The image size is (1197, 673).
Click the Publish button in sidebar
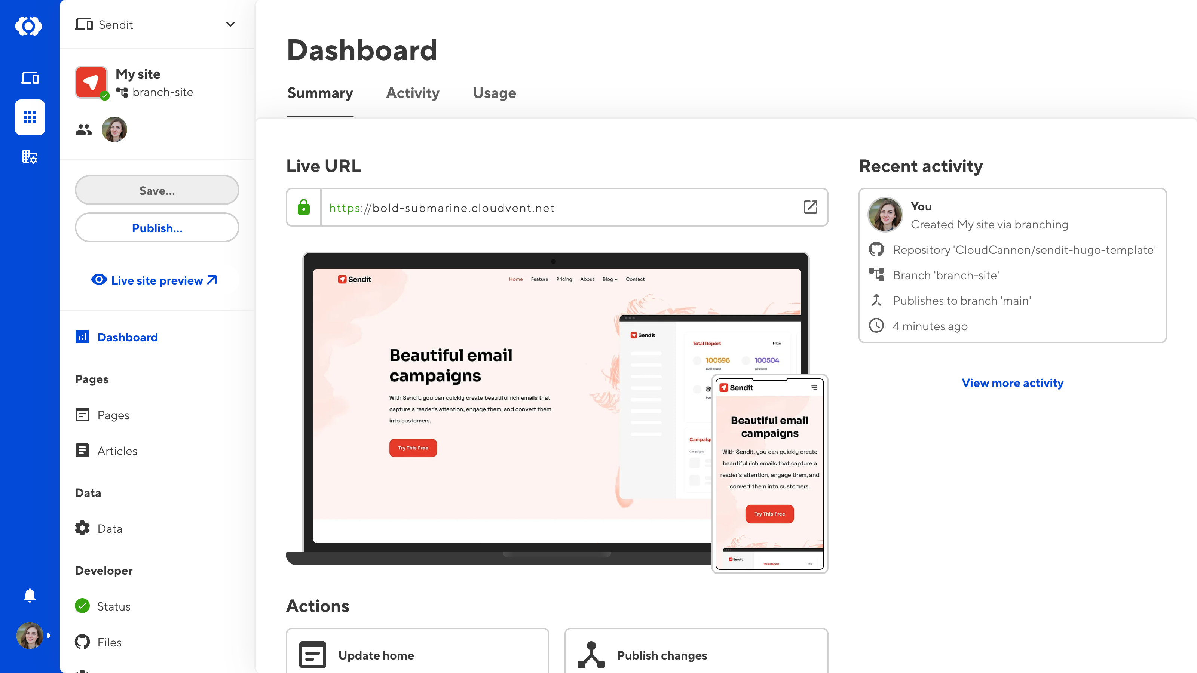tap(156, 228)
